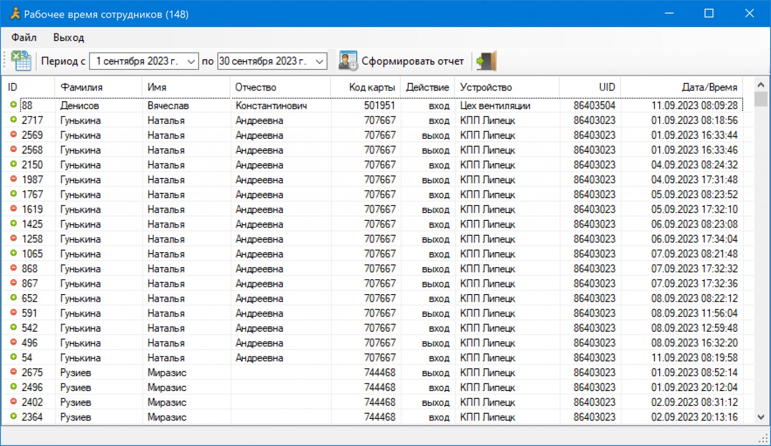Click the red exit icon for ID 496
Viewport: 771px width, 446px height.
13,342
